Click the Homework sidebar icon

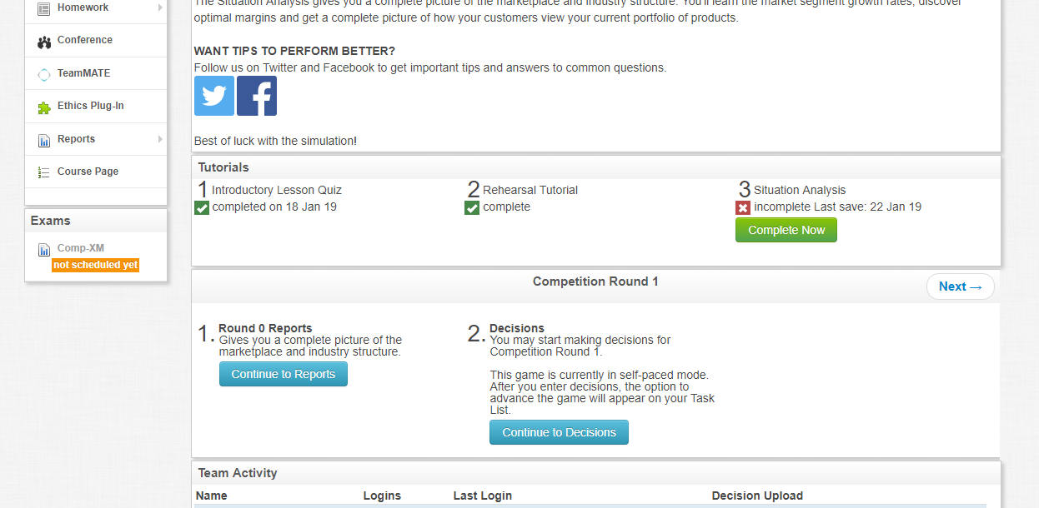[x=44, y=8]
